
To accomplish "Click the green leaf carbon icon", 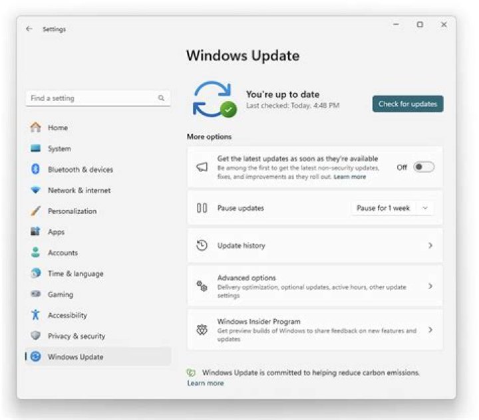I will (x=191, y=372).
